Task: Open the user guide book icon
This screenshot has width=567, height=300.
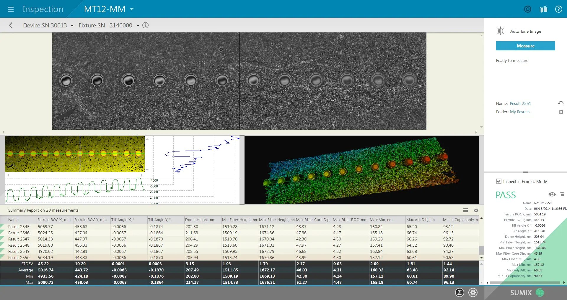Action: click(x=543, y=9)
